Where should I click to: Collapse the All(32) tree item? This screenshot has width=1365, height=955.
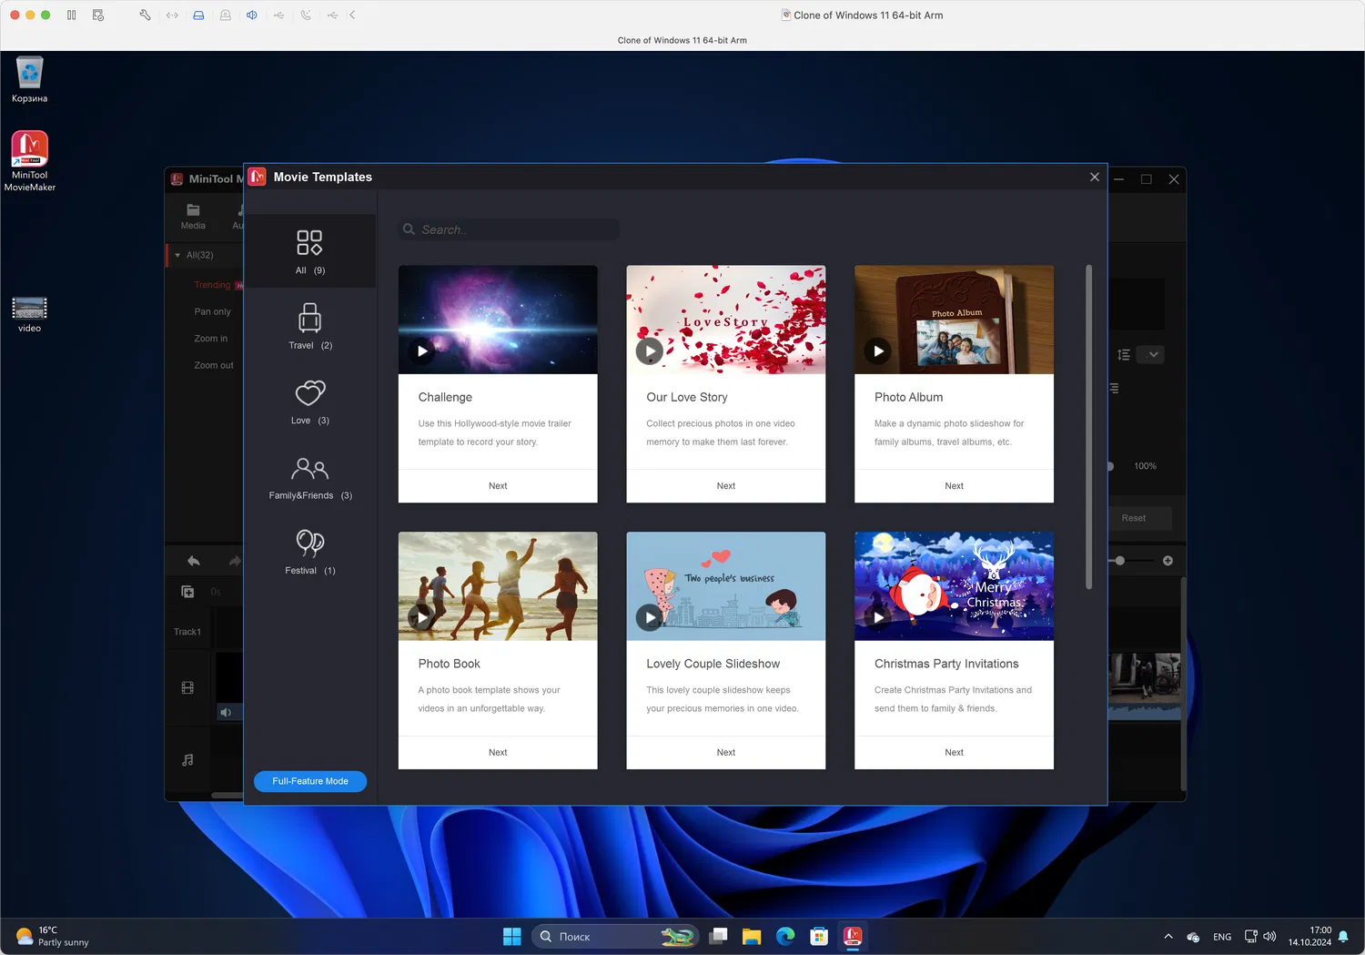pyautogui.click(x=178, y=256)
